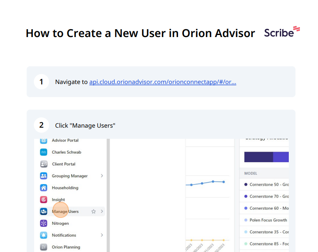Click the Charles Schwab icon

(x=44, y=152)
